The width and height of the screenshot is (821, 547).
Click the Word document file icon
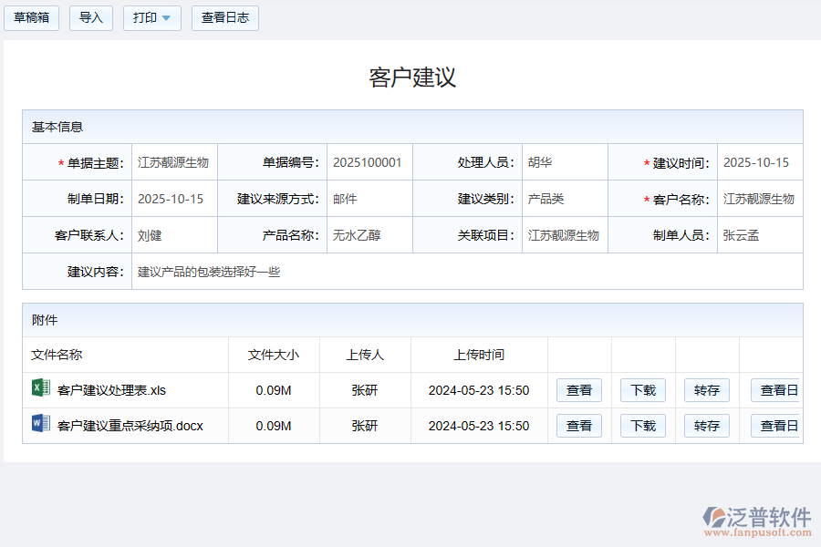[40, 424]
